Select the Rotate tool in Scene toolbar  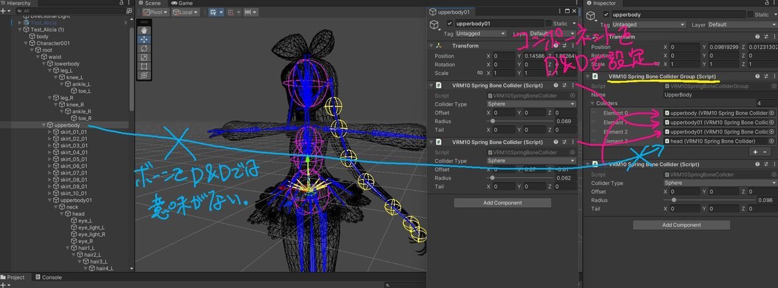click(145, 48)
